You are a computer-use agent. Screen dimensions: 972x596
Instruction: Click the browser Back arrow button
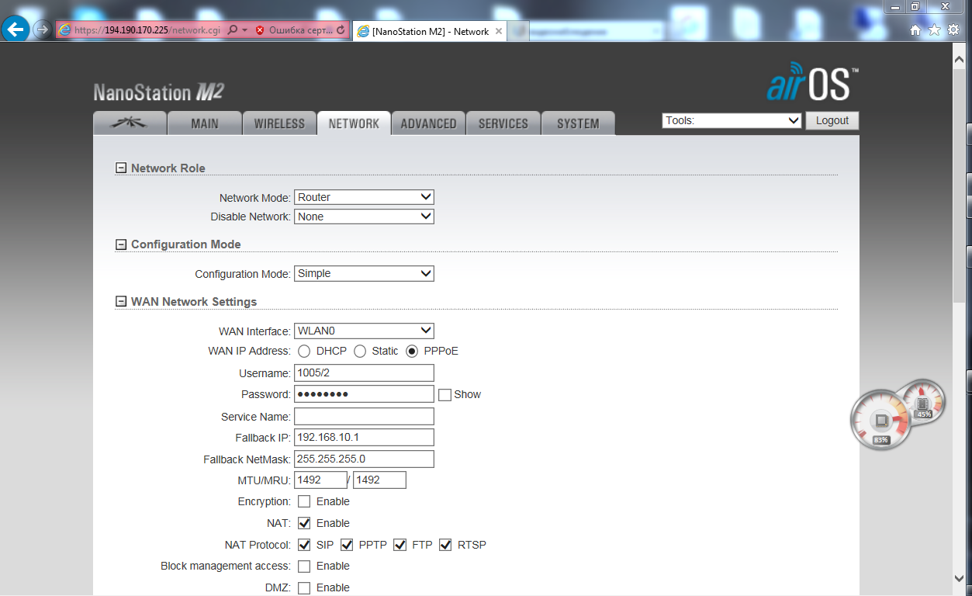click(16, 30)
